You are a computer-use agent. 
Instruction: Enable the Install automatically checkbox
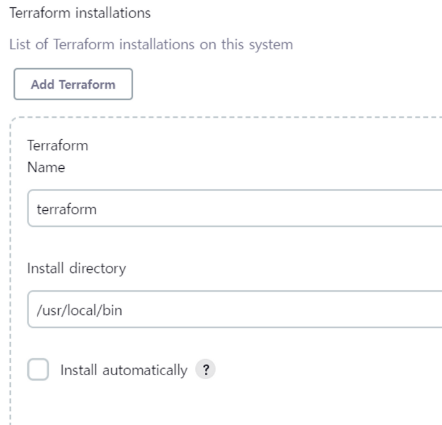38,370
